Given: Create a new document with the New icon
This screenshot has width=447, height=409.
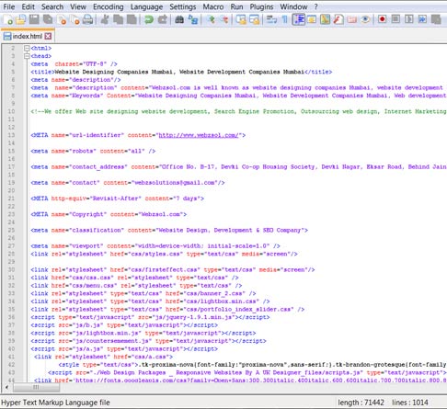Looking at the screenshot, I should [7, 20].
